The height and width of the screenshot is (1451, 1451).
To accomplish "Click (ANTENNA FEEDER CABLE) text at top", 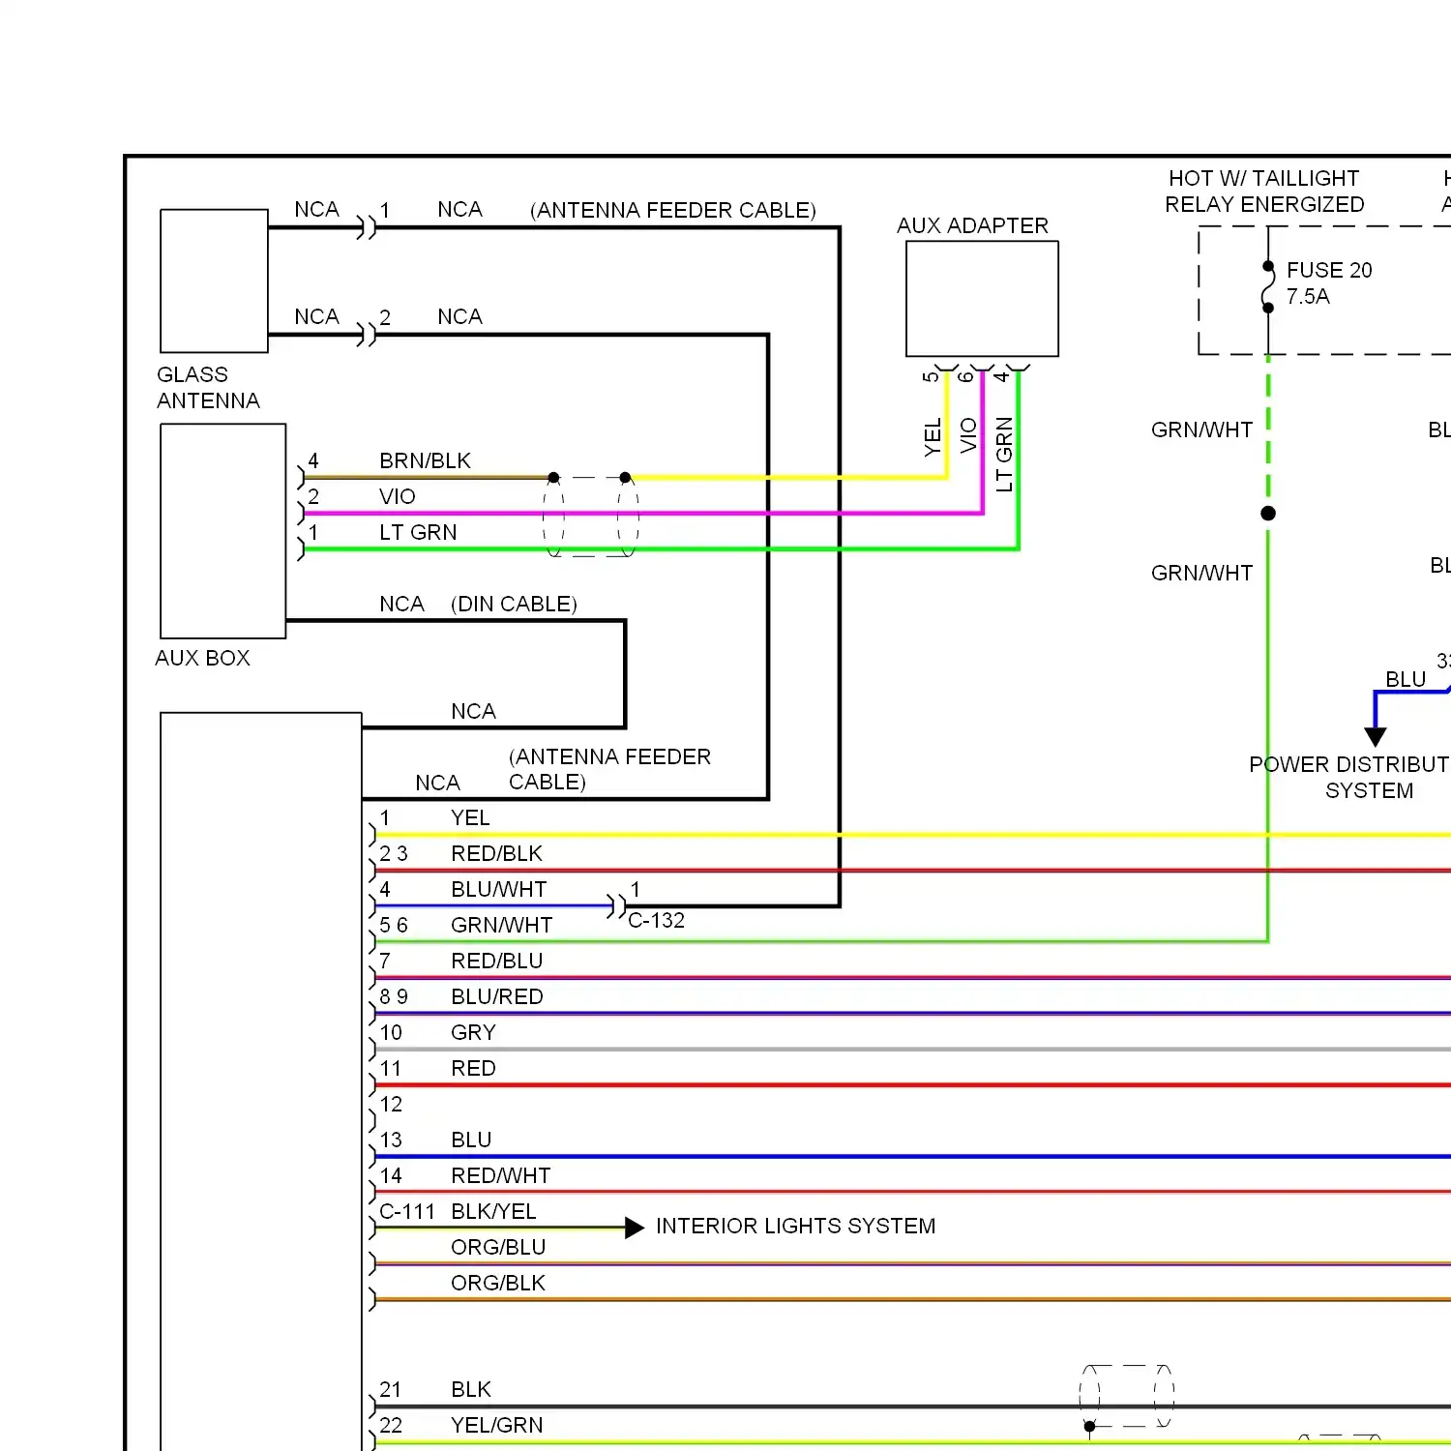I will 672,210.
